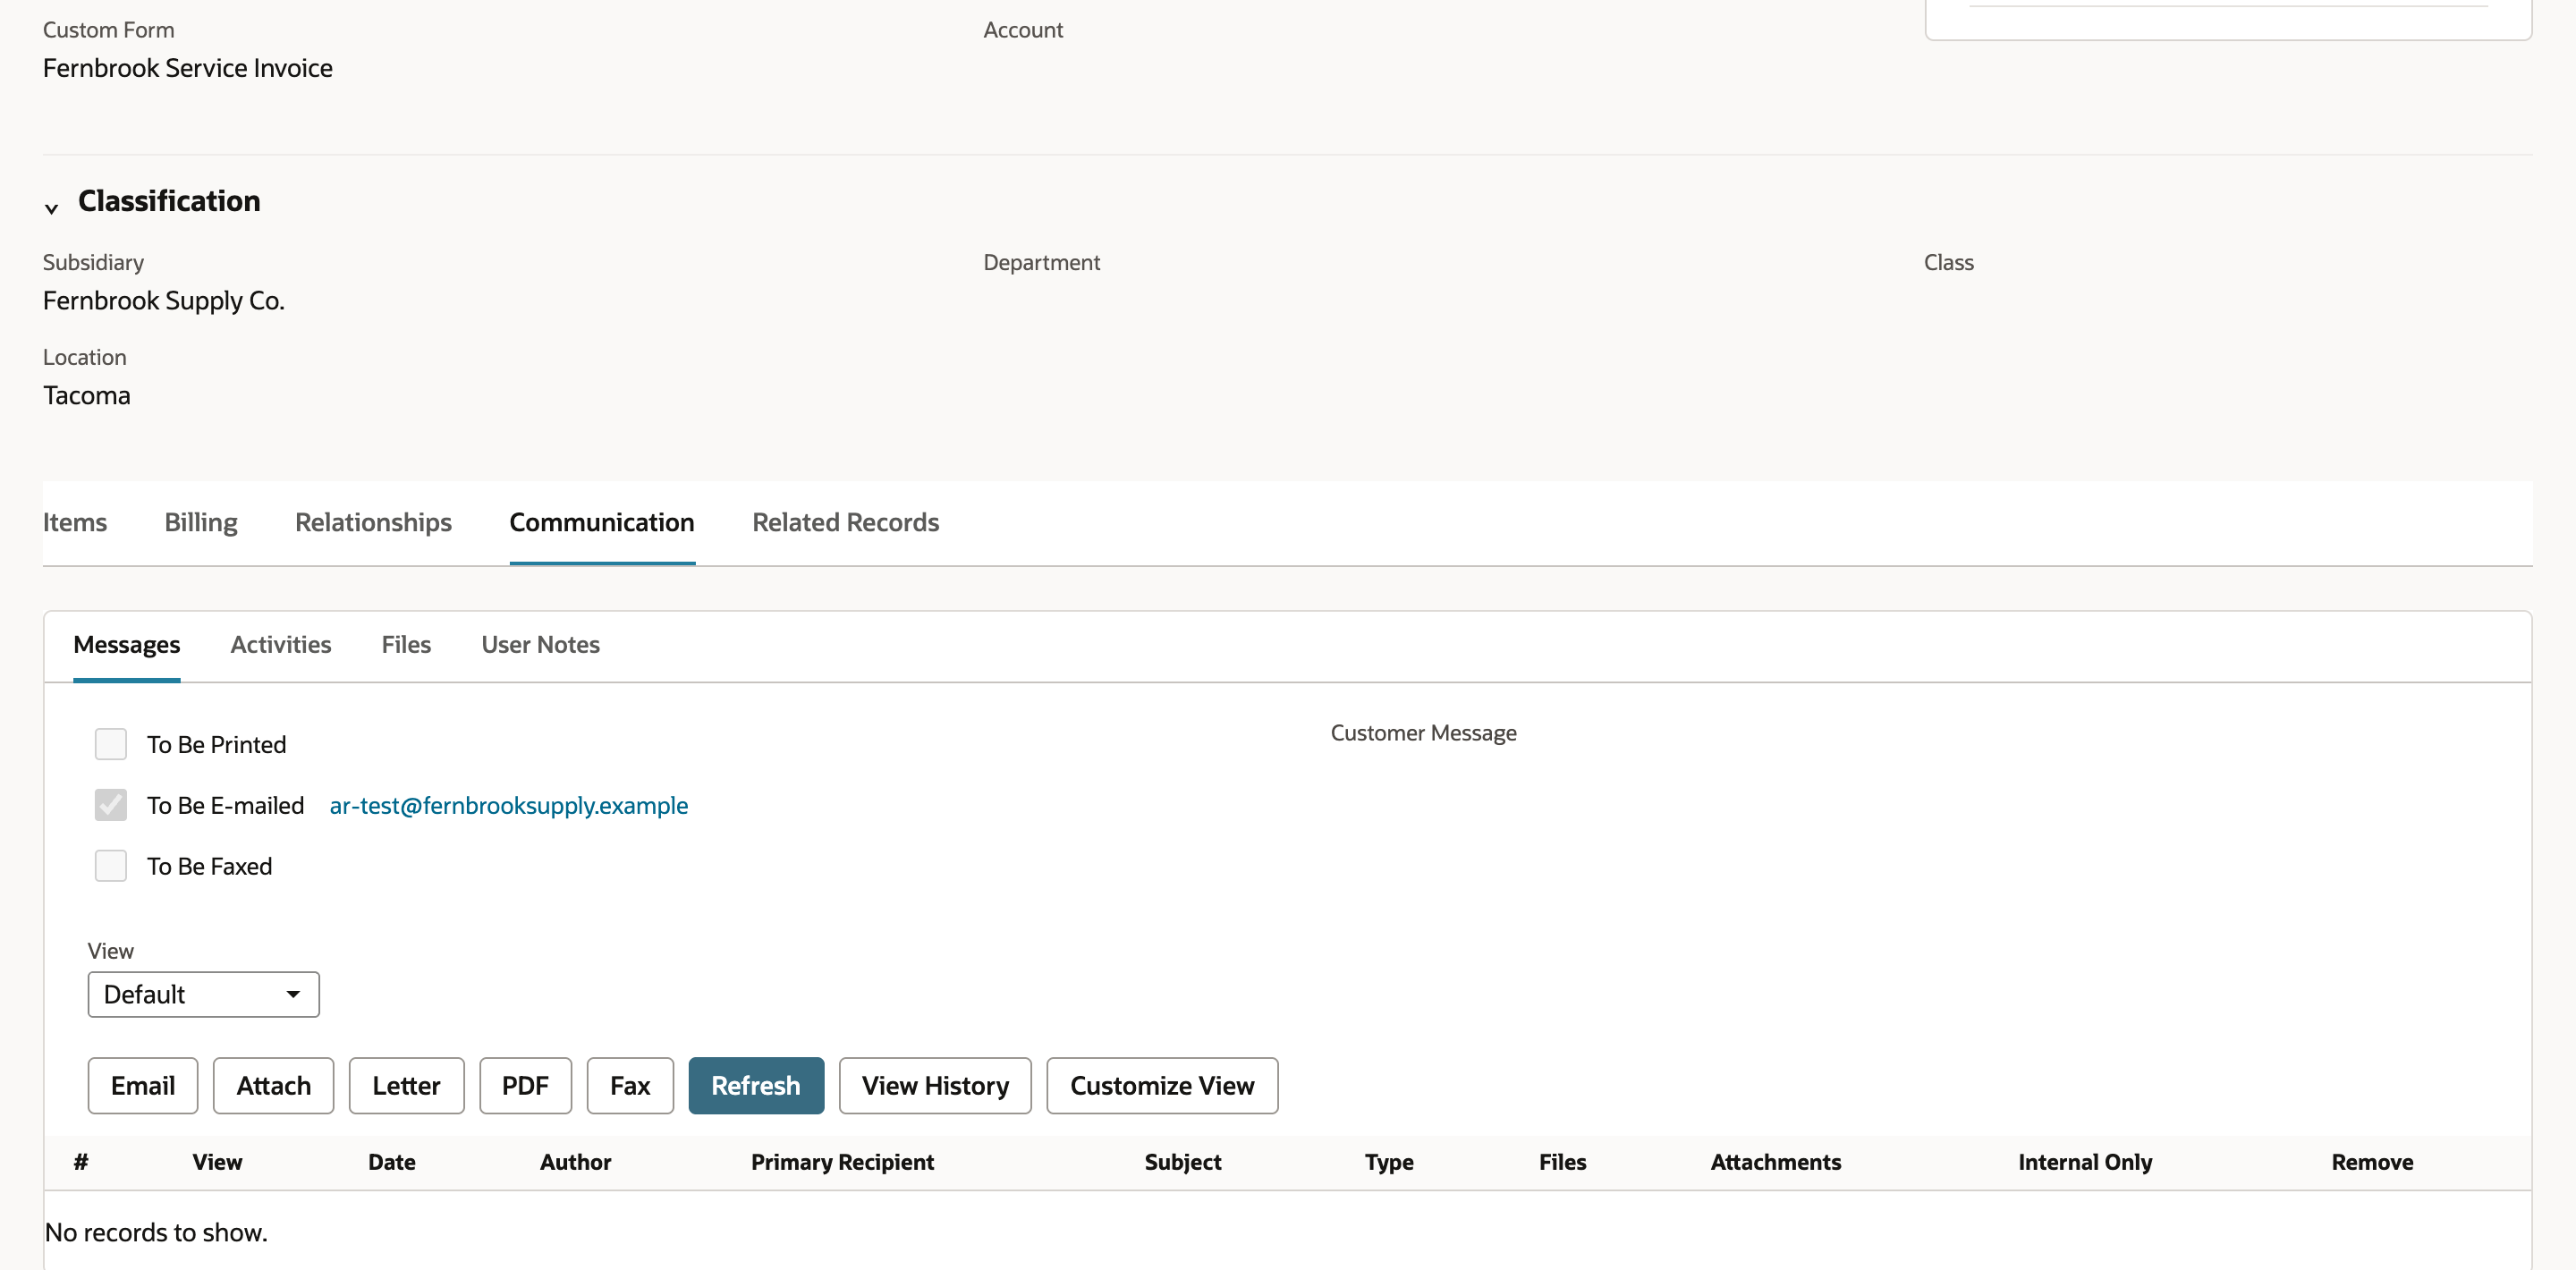Check the To Be Faxed checkbox
Viewport: 2576px width, 1270px height.
[111, 866]
